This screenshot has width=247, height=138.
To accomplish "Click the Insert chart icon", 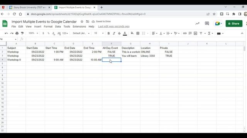I will click(x=196, y=33).
